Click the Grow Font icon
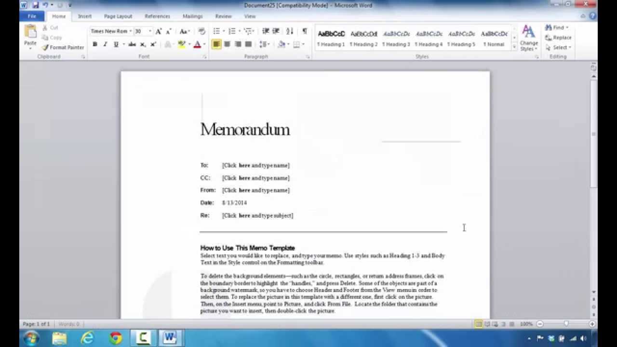 click(x=158, y=31)
